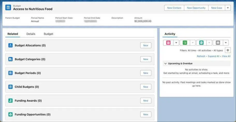Switch to the Details tab
The width and height of the screenshot is (236, 122).
pyautogui.click(x=31, y=34)
